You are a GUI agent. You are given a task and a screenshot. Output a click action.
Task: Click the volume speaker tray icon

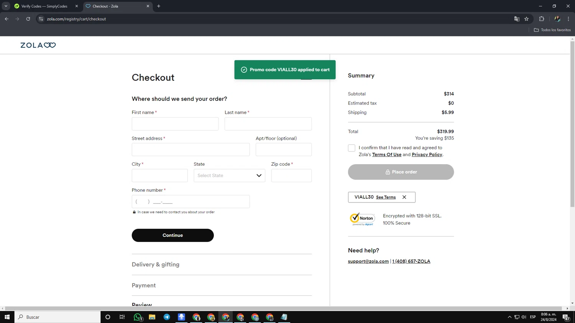[x=524, y=317]
